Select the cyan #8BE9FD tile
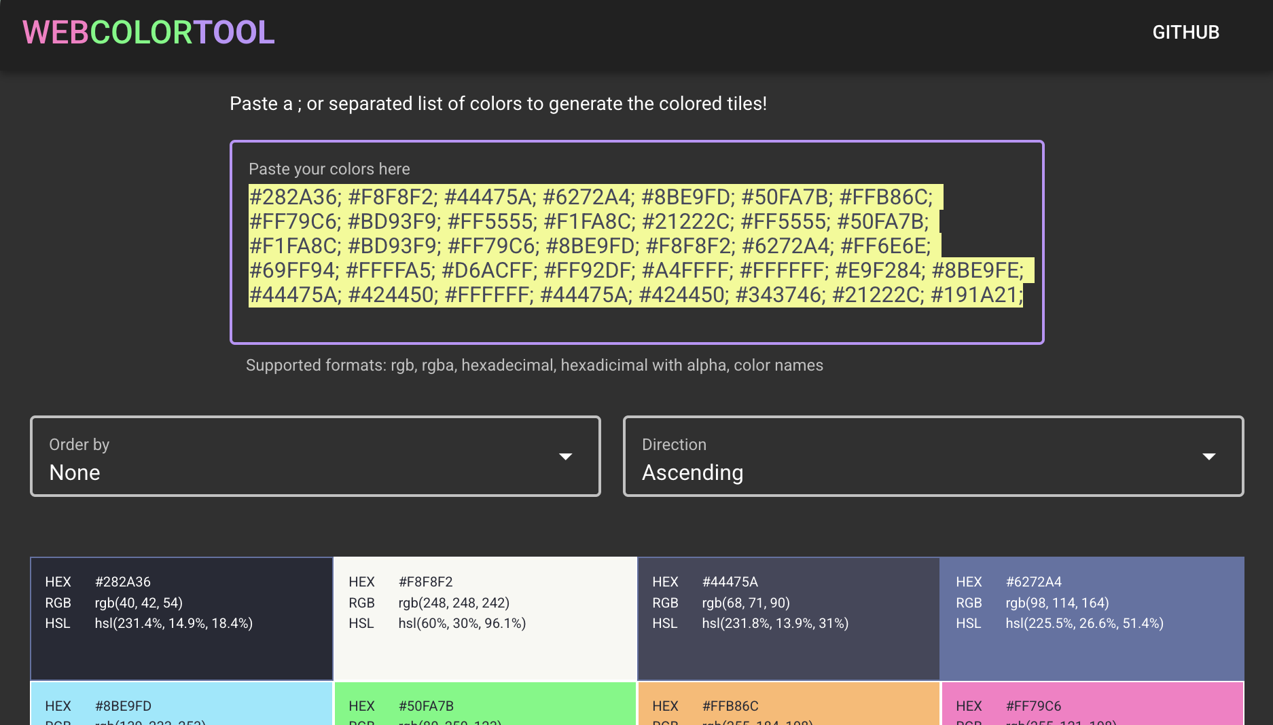 pos(181,706)
